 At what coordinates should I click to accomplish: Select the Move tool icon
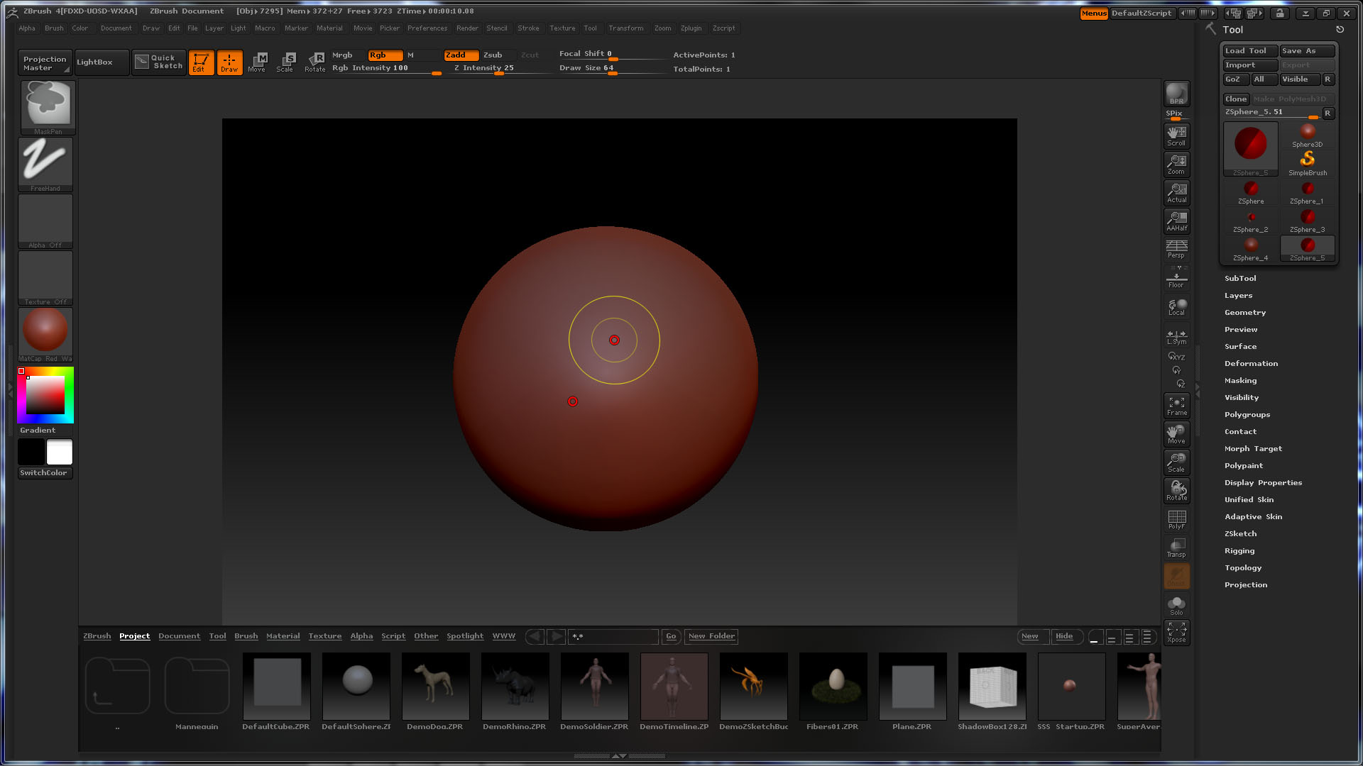(258, 62)
